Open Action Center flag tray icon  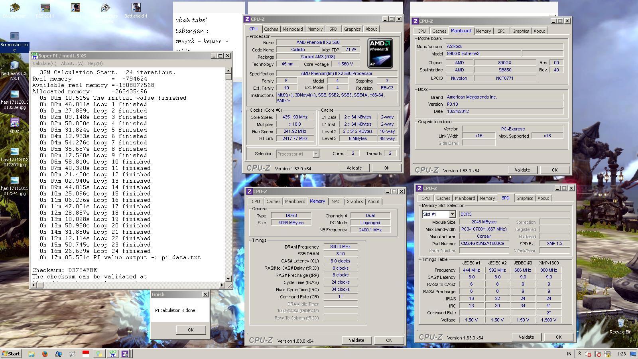pyautogui.click(x=597, y=354)
